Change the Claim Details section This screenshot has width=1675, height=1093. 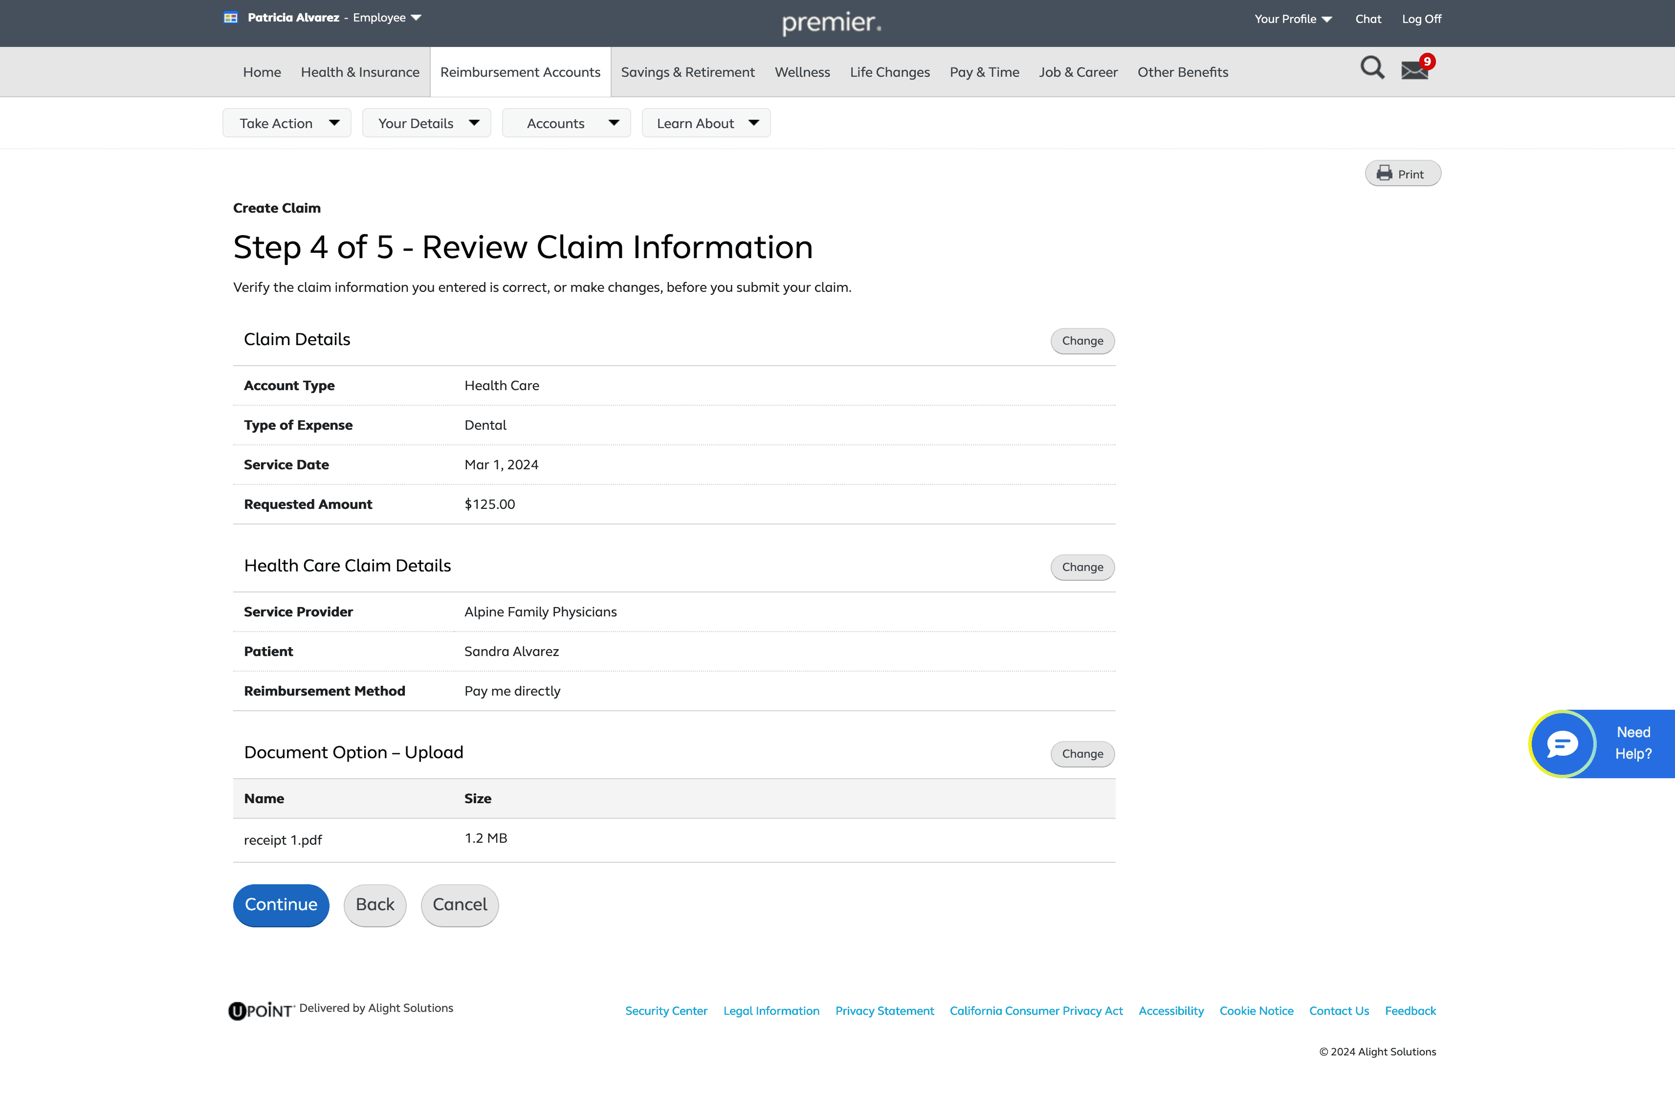click(x=1082, y=341)
